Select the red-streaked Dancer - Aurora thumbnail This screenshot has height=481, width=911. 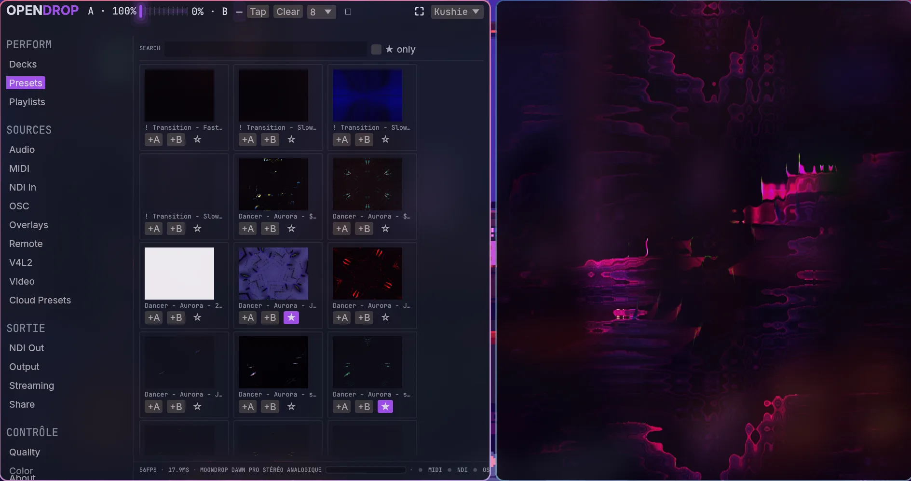[x=367, y=274]
